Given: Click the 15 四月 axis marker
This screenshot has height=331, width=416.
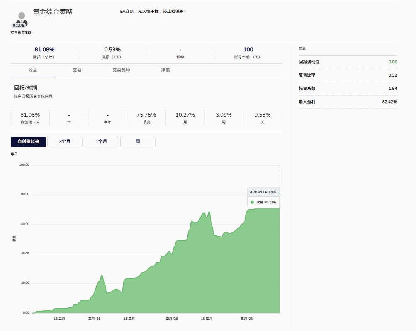Looking at the screenshot, I should tap(207, 319).
